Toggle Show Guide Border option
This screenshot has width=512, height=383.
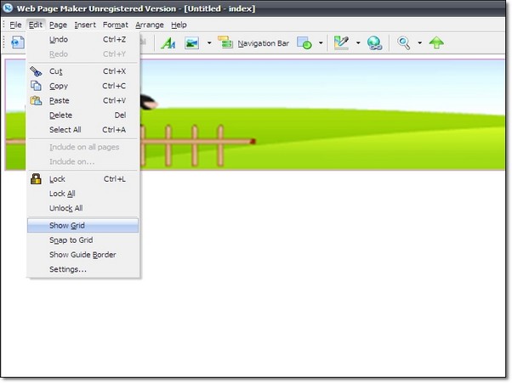(x=83, y=255)
